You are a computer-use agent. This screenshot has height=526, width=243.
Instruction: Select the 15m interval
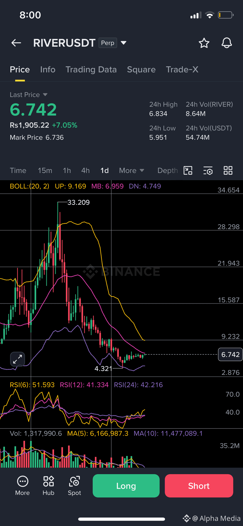45,170
